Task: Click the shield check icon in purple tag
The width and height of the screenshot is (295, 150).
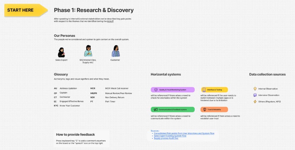Action: 156,90
